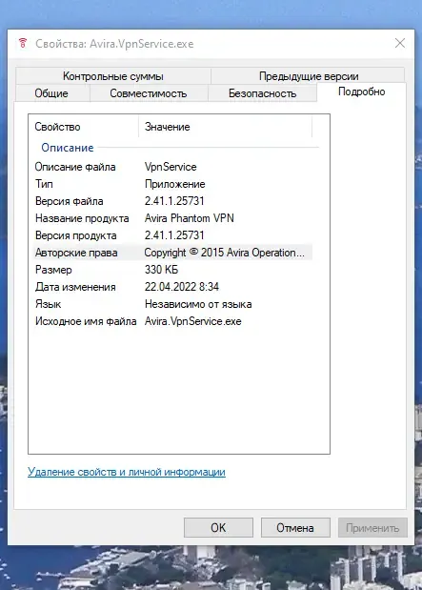Click the Описание group heading
Image resolution: width=422 pixels, height=590 pixels.
click(x=68, y=148)
